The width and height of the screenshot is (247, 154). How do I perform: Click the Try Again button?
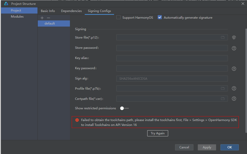tap(157, 133)
